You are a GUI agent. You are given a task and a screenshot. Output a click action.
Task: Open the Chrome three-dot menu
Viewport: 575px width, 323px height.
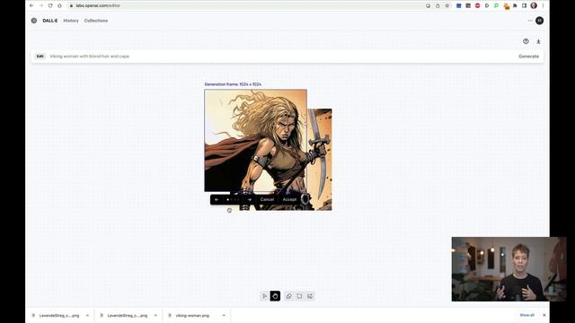(543, 5)
